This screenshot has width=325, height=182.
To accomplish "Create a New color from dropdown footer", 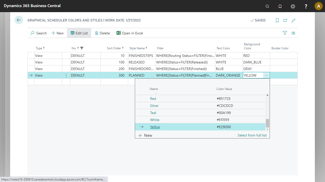I will coord(145,135).
